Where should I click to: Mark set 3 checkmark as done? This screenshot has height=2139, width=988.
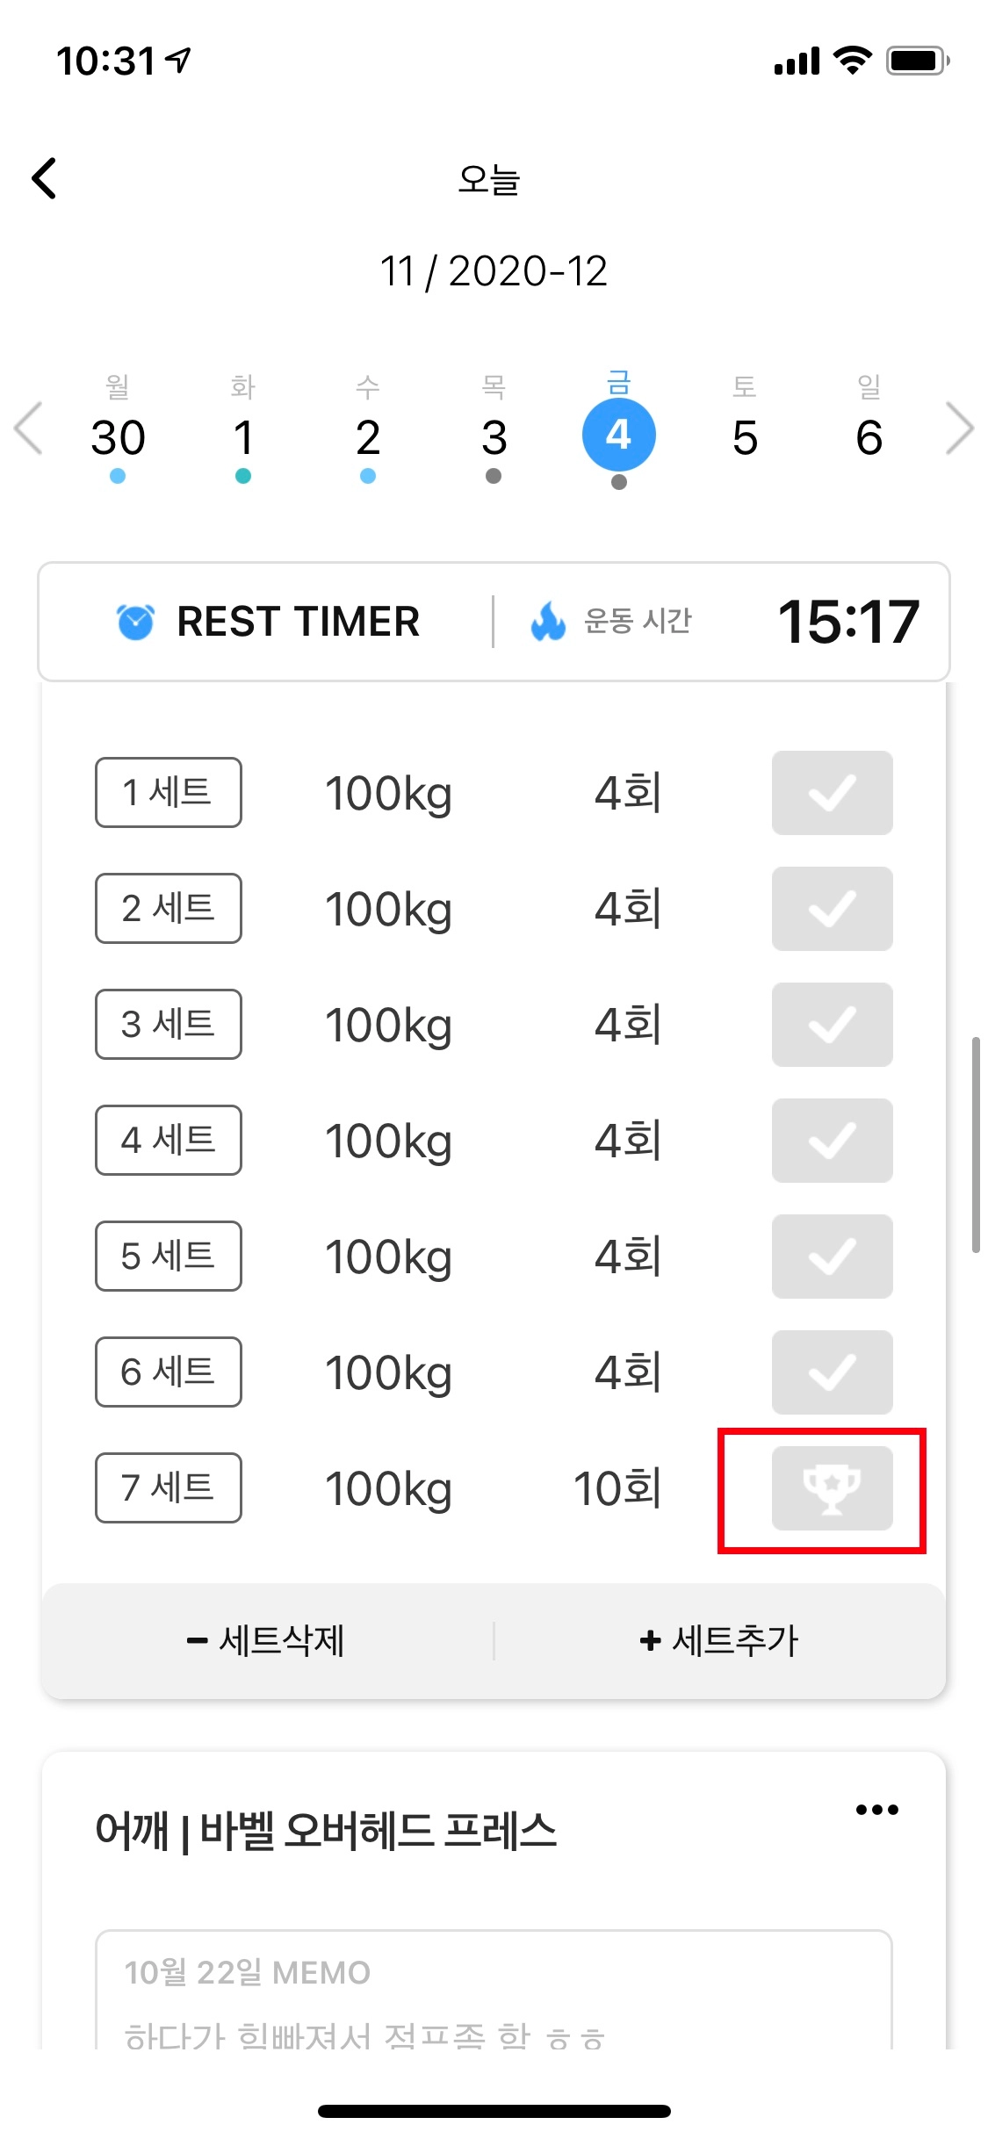point(832,1025)
